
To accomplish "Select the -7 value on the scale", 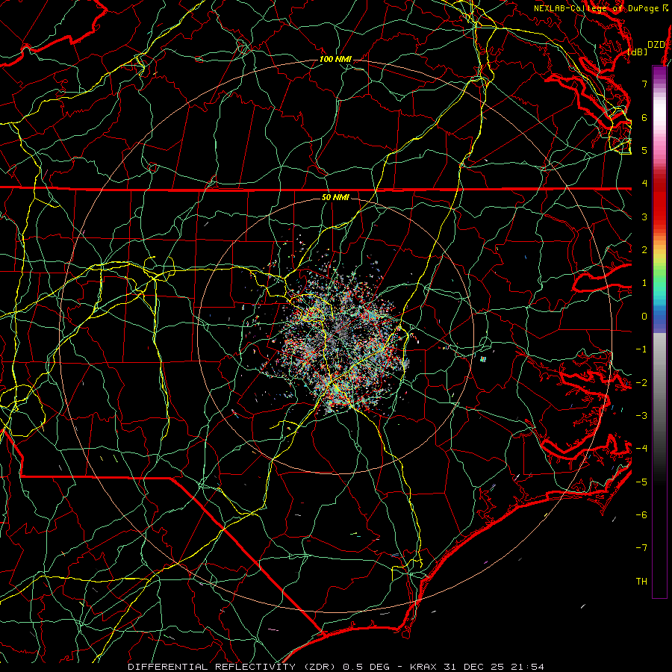I will pyautogui.click(x=641, y=548).
